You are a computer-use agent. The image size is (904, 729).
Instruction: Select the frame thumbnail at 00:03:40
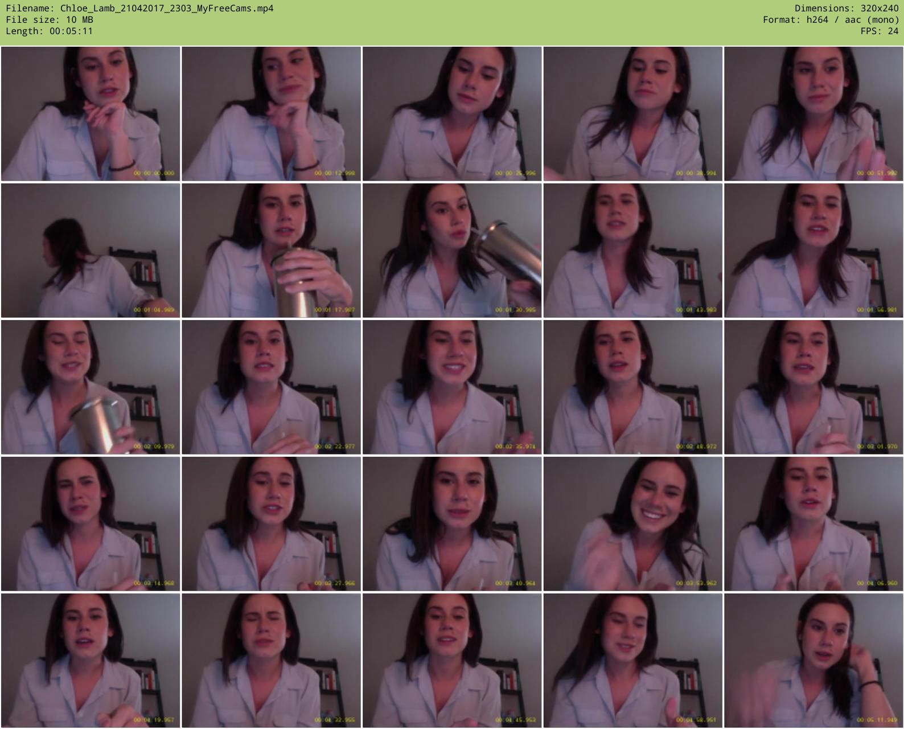click(x=452, y=524)
